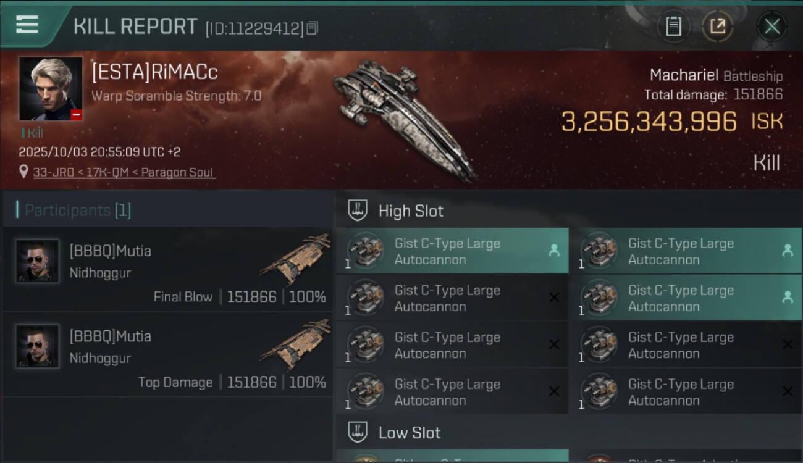
Task: Open Top Damage pilot Mutia portrait
Action: [38, 346]
